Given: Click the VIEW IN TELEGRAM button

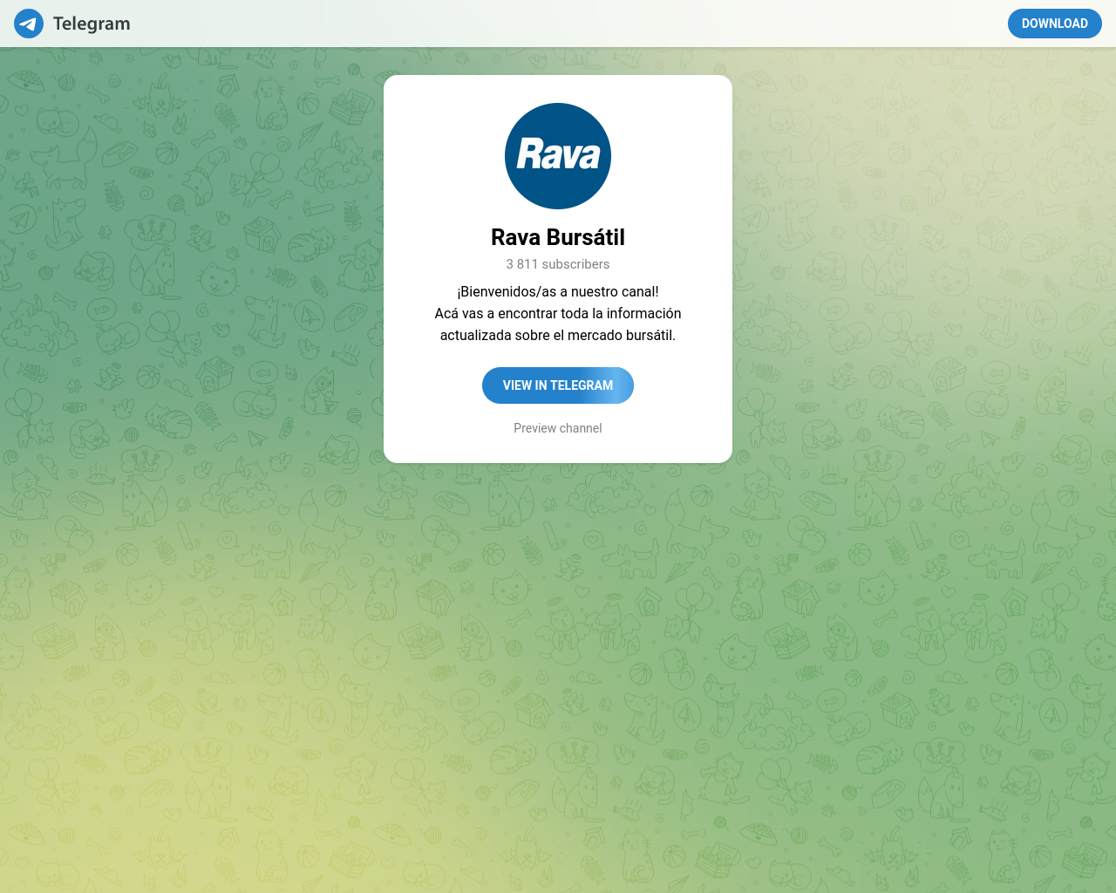Looking at the screenshot, I should [x=558, y=385].
